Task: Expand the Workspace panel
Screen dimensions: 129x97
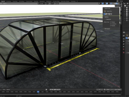Action: [x=104, y=29]
